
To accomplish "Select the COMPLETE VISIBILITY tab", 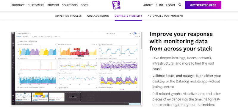I will (x=129, y=16).
